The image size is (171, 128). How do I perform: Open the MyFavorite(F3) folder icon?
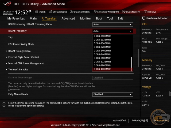(50, 12)
